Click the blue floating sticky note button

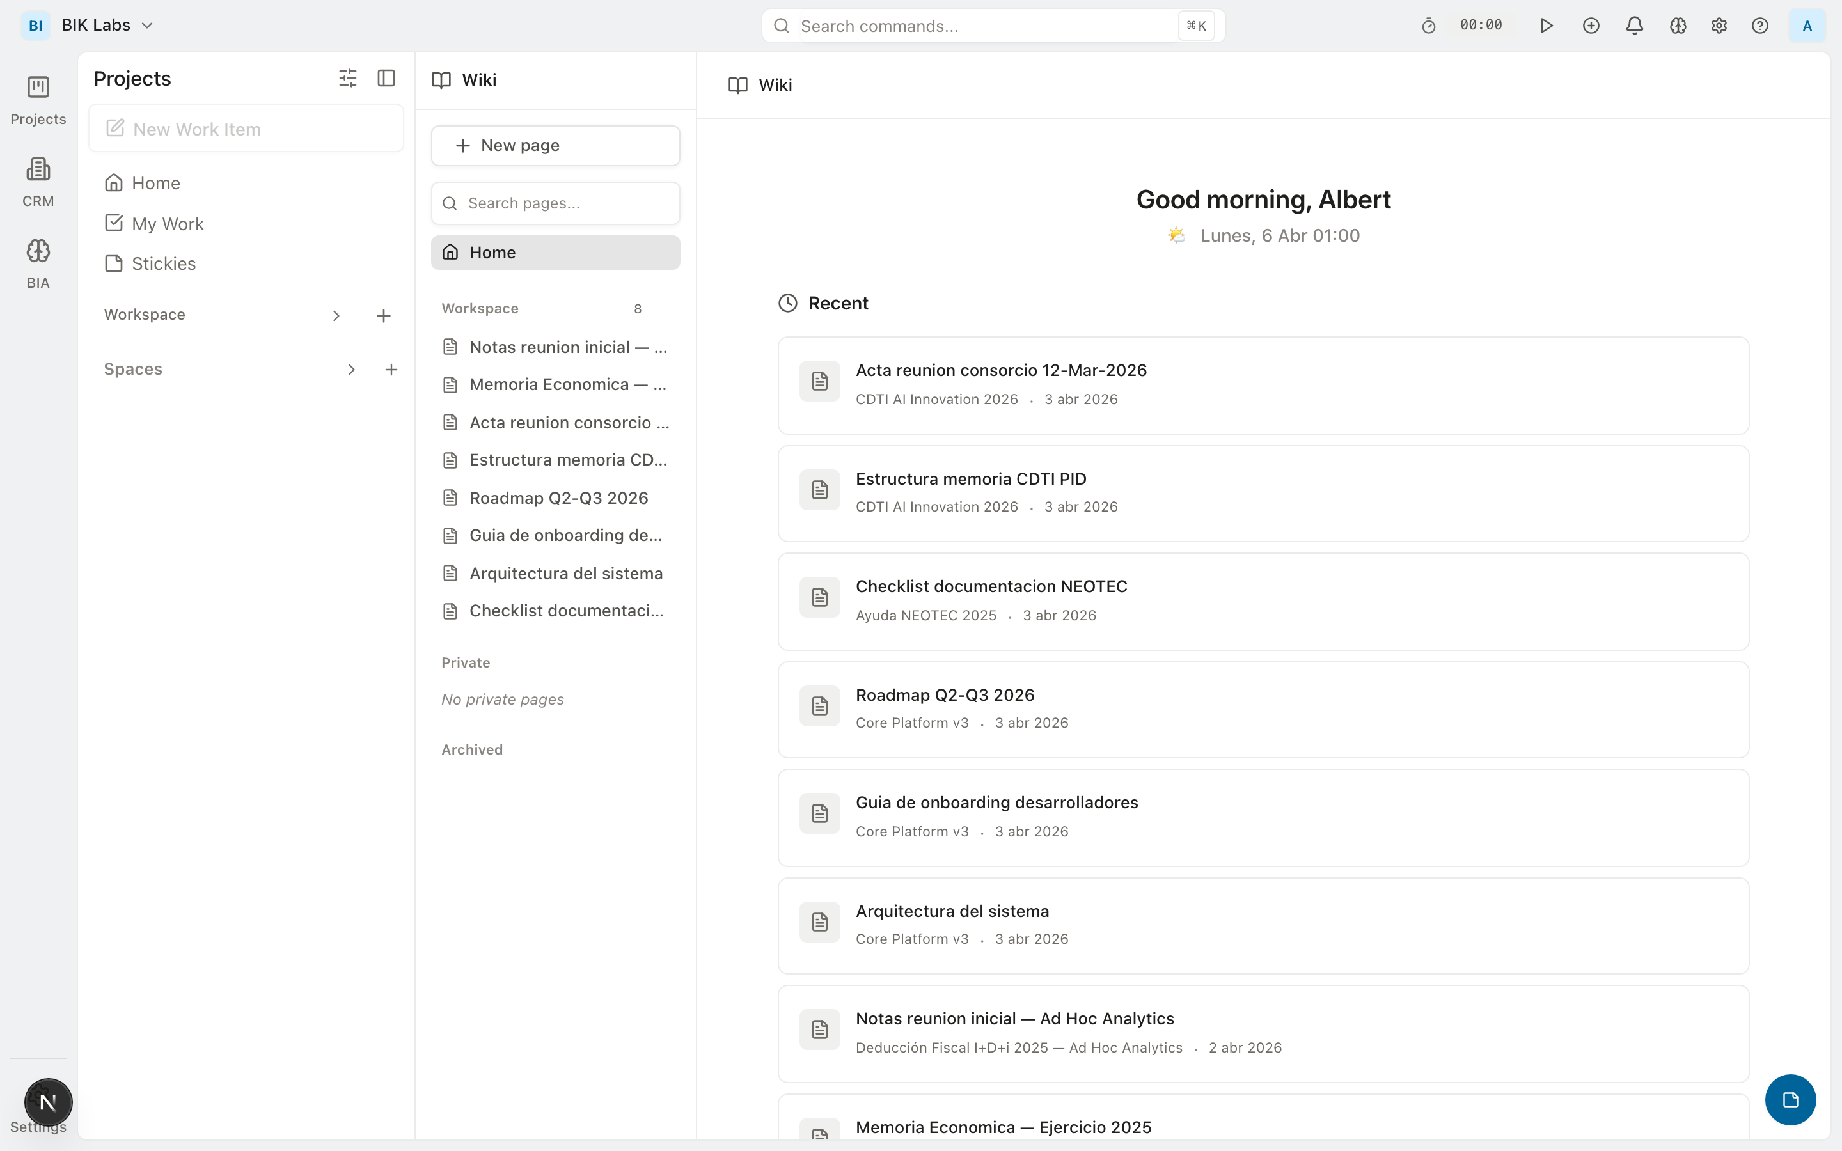1790,1099
